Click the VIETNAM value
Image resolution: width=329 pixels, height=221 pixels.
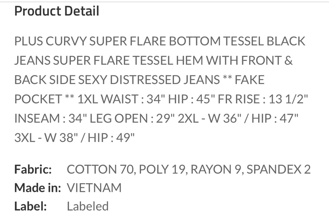coord(94,188)
